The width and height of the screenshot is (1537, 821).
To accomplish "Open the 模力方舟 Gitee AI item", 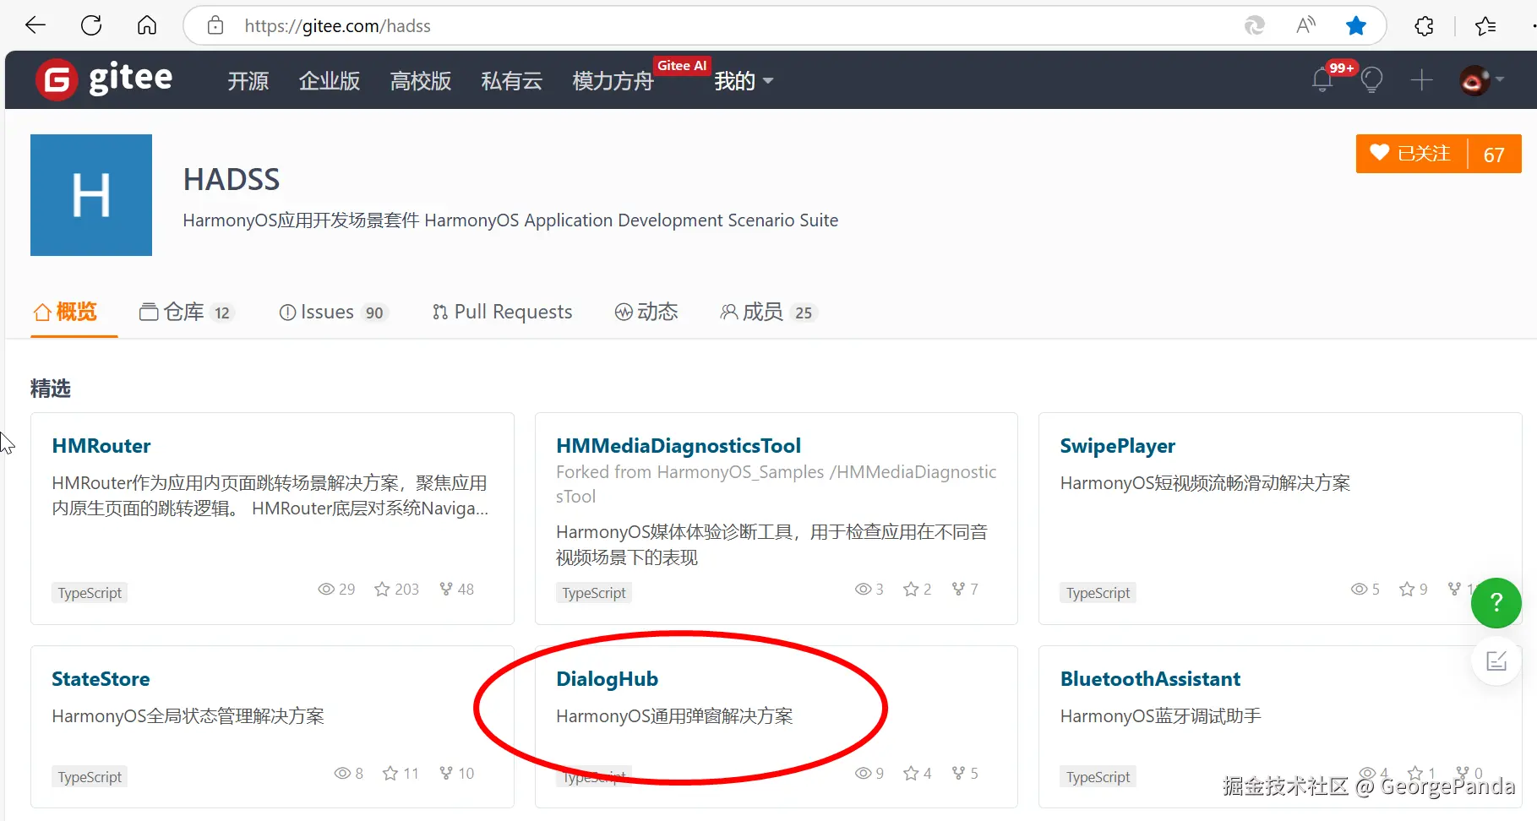I will [x=613, y=81].
